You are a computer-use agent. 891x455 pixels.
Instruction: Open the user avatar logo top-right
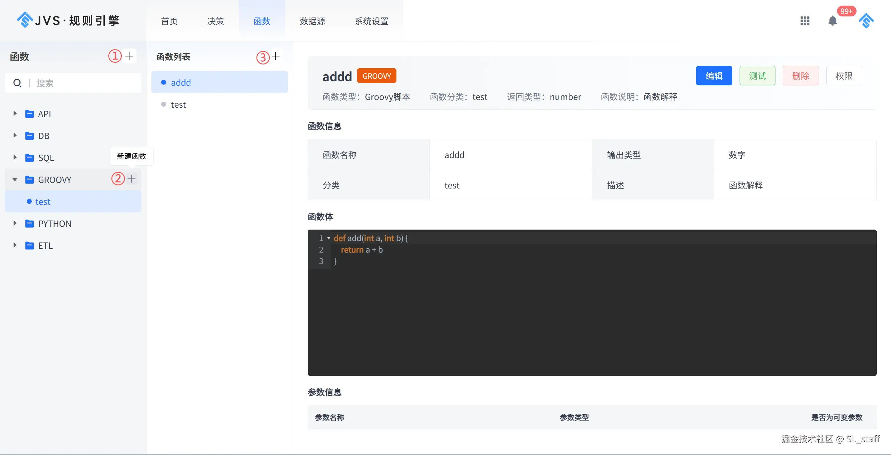pos(866,21)
